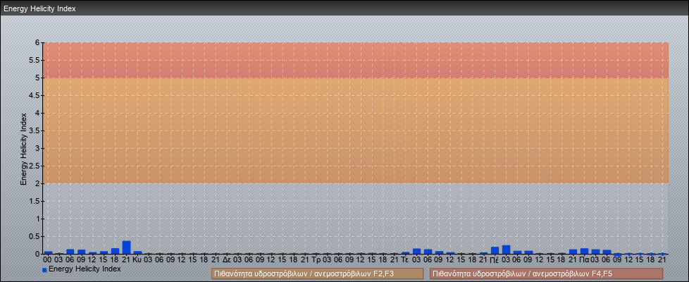The width and height of the screenshot is (689, 282).
Task: Select the blue bar above the 00 label
Action: click(48, 252)
